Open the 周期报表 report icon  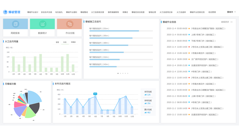pyautogui.click(x=16, y=24)
